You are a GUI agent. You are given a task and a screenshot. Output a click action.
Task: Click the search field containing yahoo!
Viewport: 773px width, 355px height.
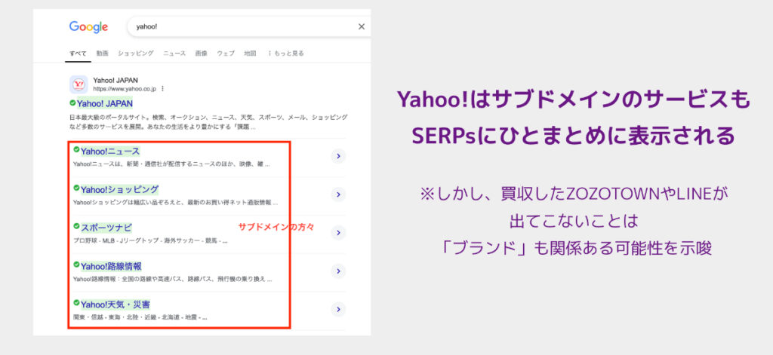pyautogui.click(x=249, y=26)
